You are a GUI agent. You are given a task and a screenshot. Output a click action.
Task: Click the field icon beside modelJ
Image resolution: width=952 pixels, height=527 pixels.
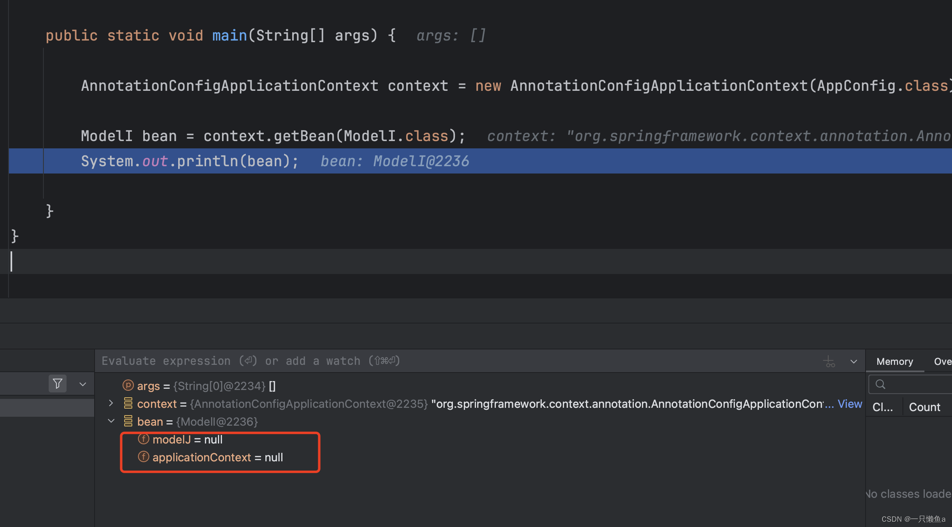(144, 439)
